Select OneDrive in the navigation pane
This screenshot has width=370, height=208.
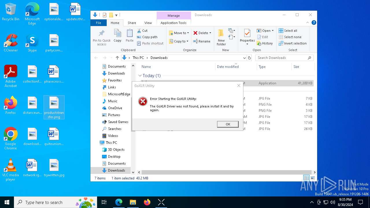tap(115, 108)
